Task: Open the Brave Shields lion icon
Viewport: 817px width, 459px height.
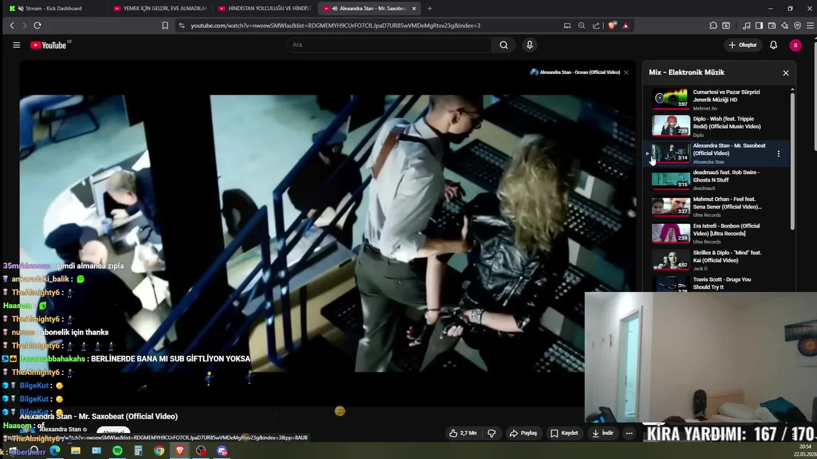Action: (x=613, y=25)
